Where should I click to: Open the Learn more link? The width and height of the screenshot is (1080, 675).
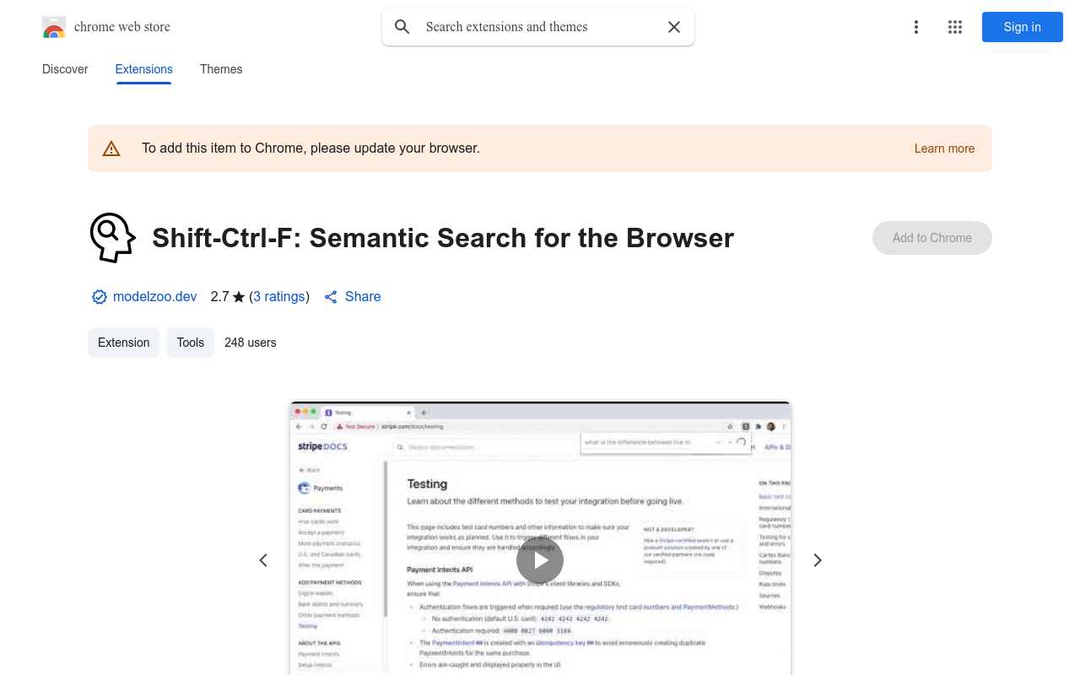coord(944,148)
